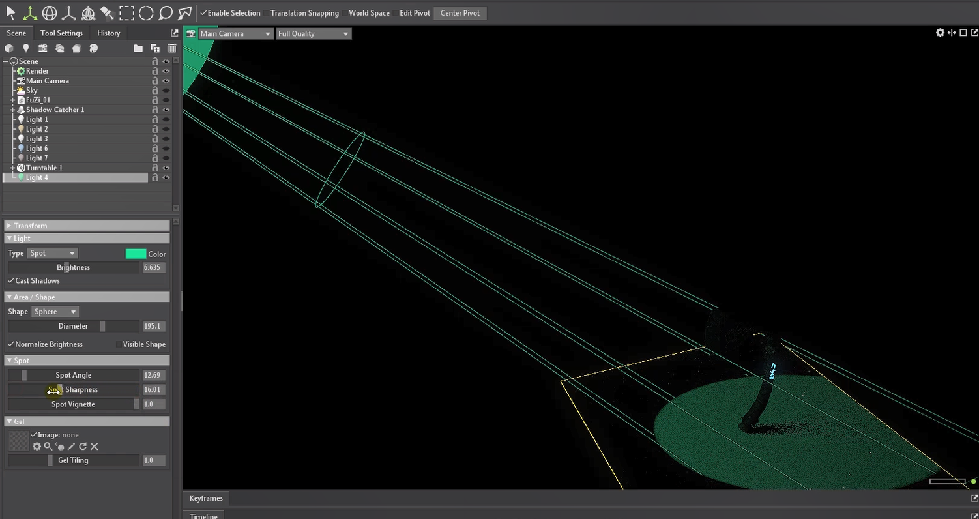Click the green light Color swatch
979x519 pixels.
pyautogui.click(x=136, y=254)
